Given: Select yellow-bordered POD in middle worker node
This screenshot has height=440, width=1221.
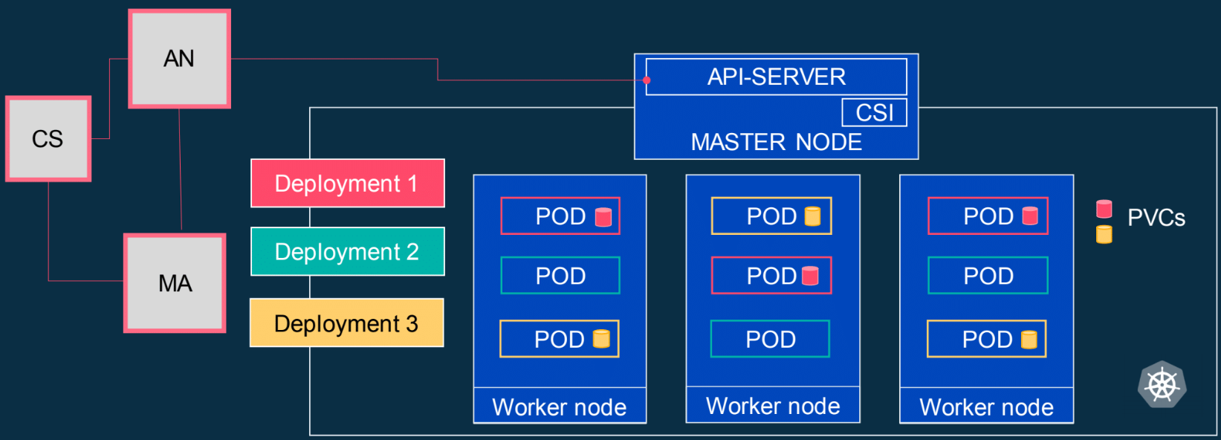Looking at the screenshot, I should 771,216.
